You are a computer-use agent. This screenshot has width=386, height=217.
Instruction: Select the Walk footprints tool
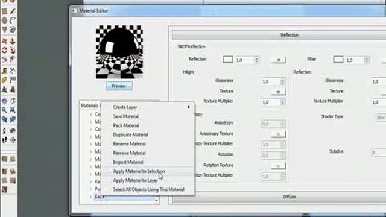[x=4, y=140]
